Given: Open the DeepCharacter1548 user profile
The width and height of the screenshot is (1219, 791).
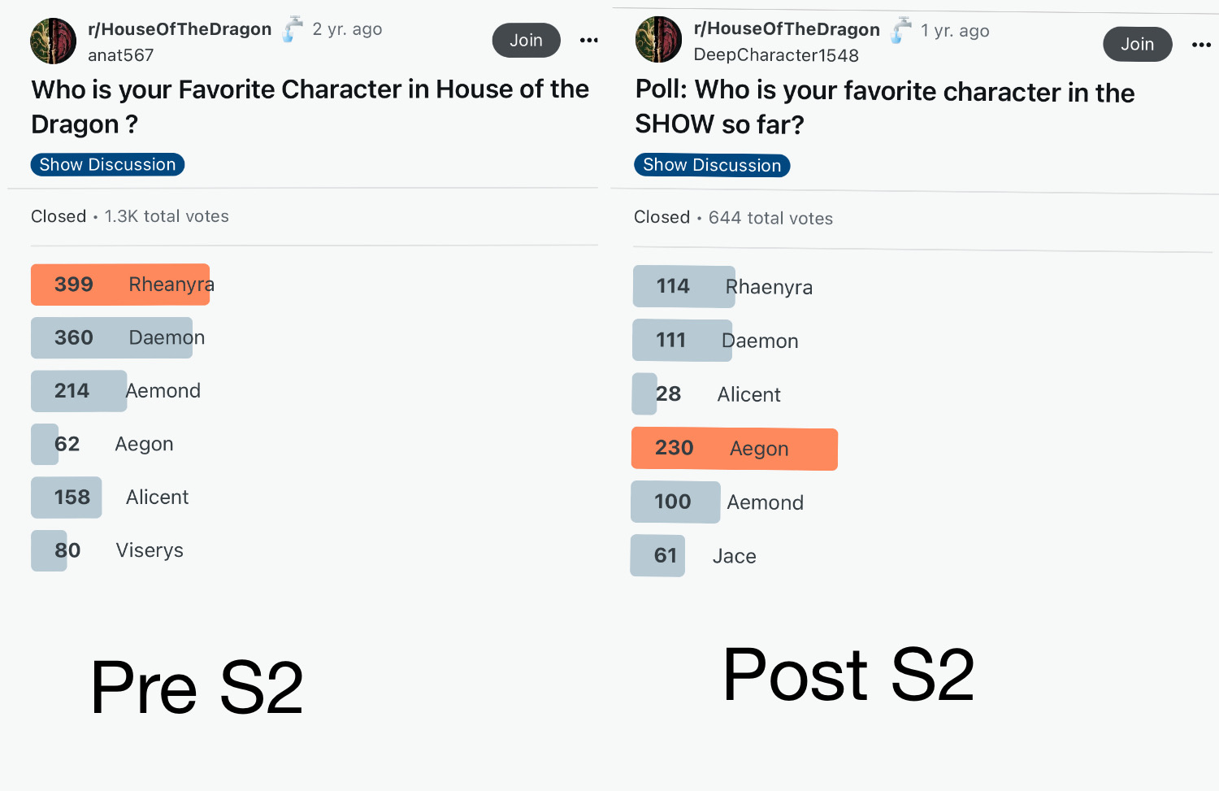Looking at the screenshot, I should pos(776,55).
